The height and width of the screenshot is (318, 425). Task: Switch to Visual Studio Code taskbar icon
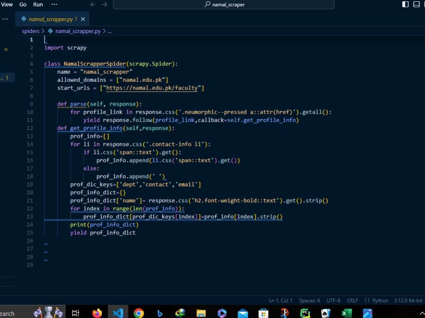click(x=118, y=313)
